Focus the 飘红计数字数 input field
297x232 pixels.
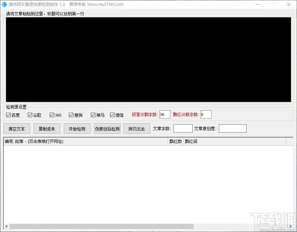click(x=206, y=114)
